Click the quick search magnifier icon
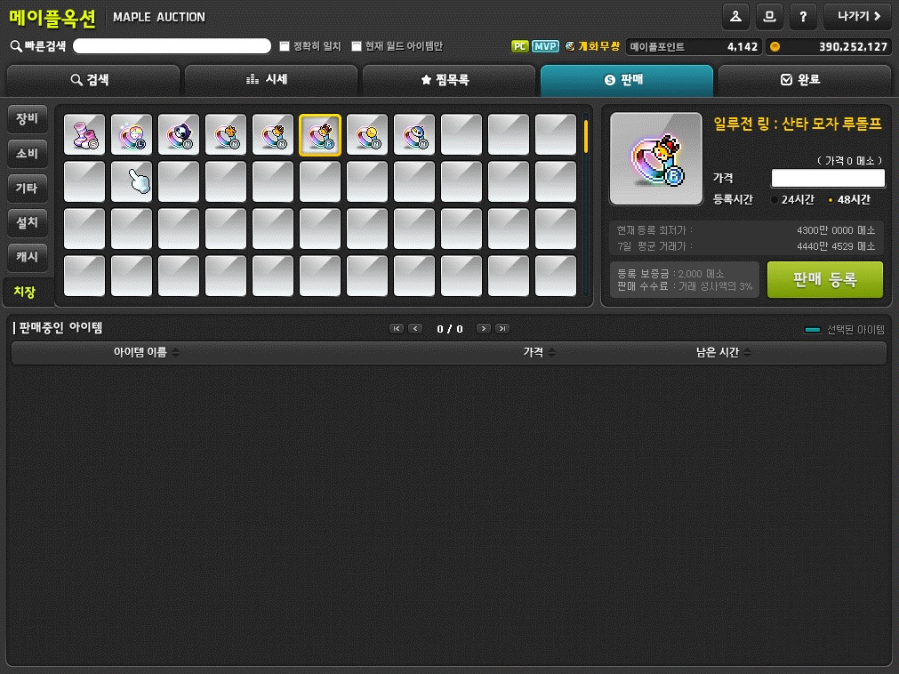 coord(16,46)
